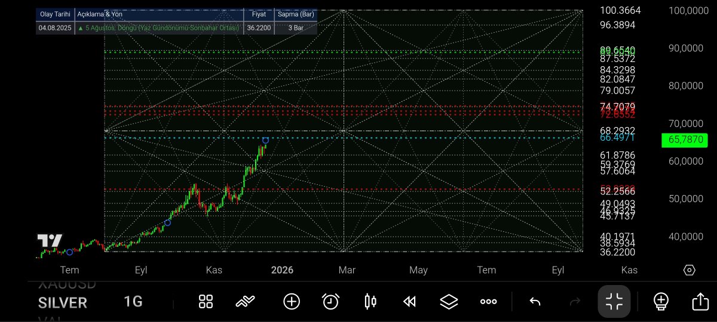Select the SILVER symbol in the symbol picker
The height and width of the screenshot is (322, 717).
click(63, 303)
